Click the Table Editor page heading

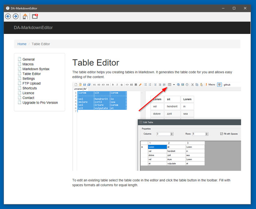[x=96, y=63]
